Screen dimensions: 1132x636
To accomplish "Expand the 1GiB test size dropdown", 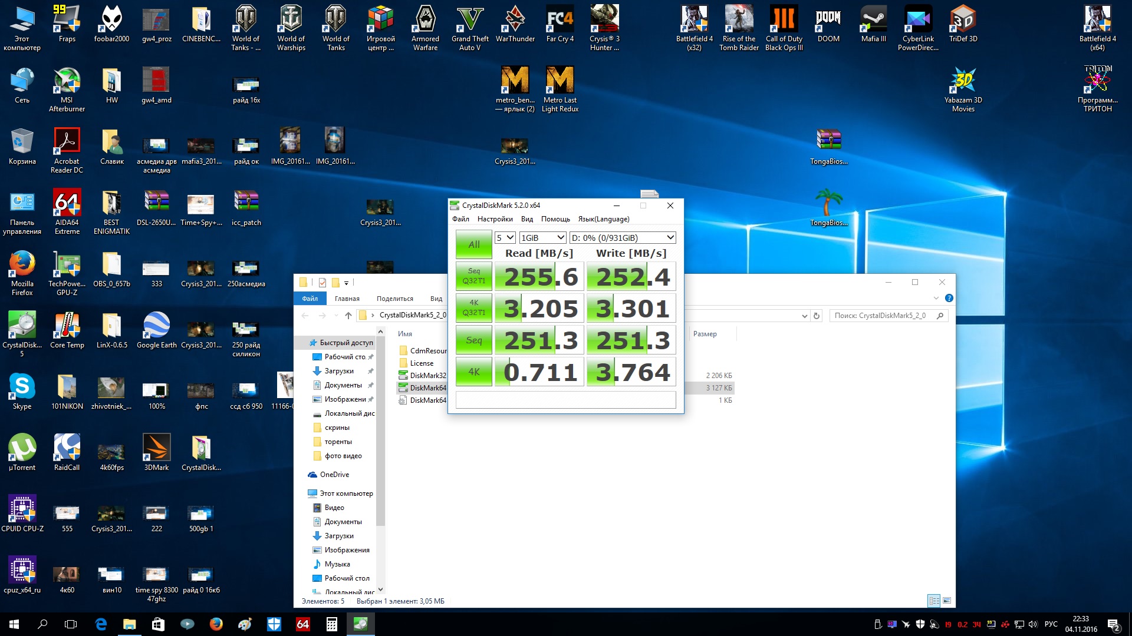I will (542, 238).
